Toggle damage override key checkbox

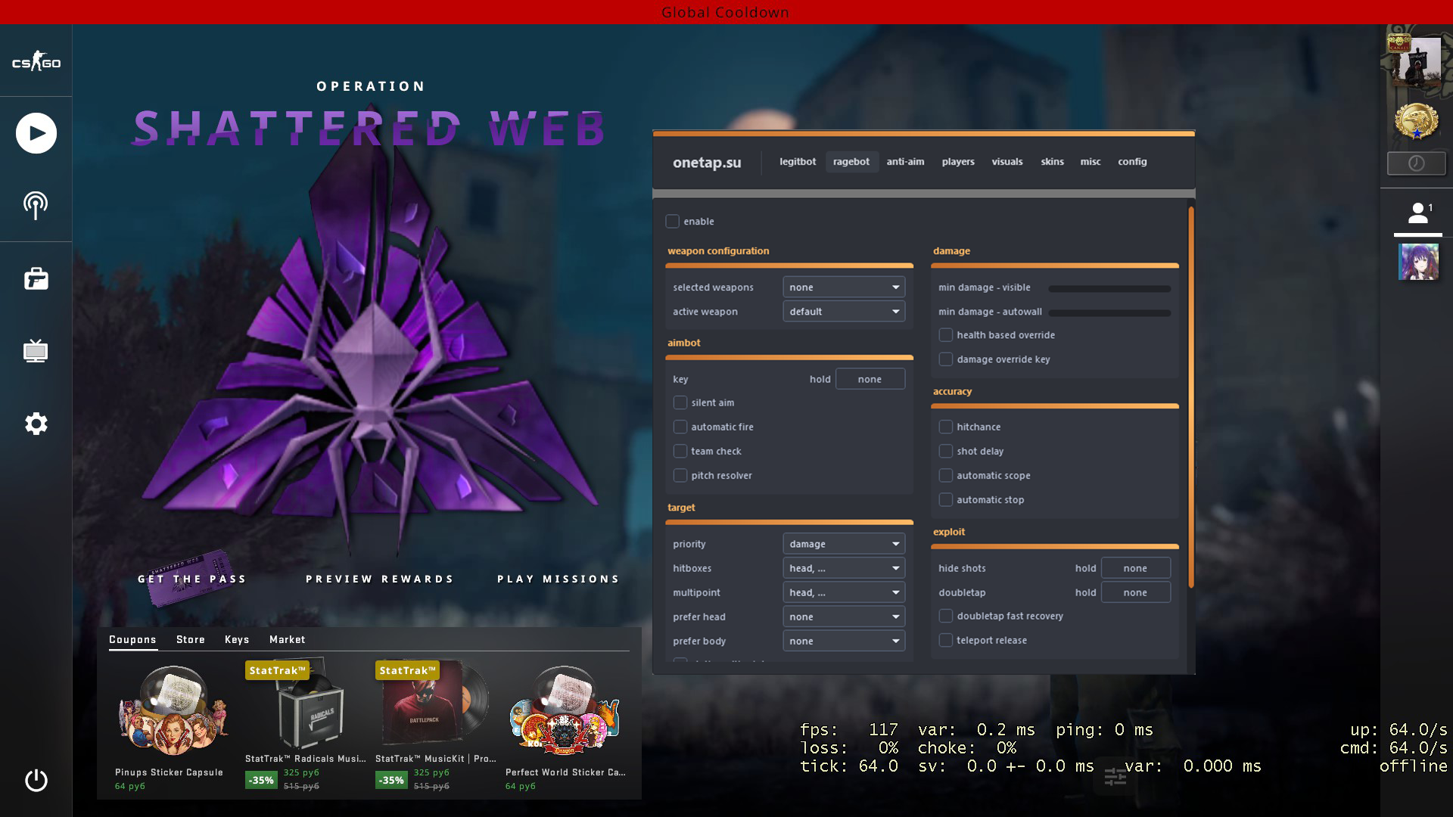pyautogui.click(x=945, y=359)
